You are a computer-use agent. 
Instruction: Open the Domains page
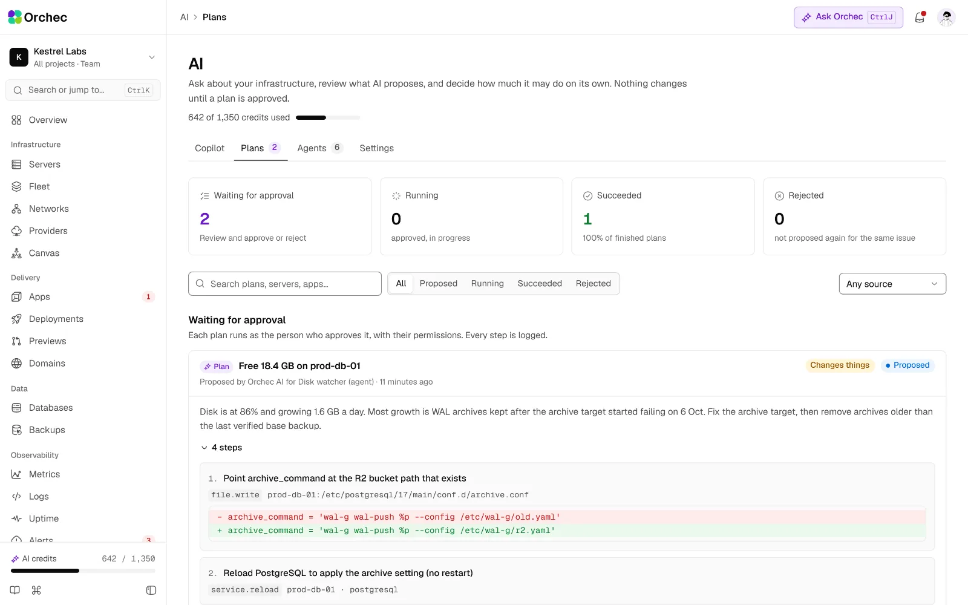83,363
